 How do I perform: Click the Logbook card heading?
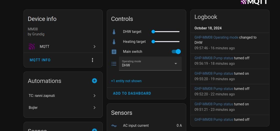click(x=206, y=17)
